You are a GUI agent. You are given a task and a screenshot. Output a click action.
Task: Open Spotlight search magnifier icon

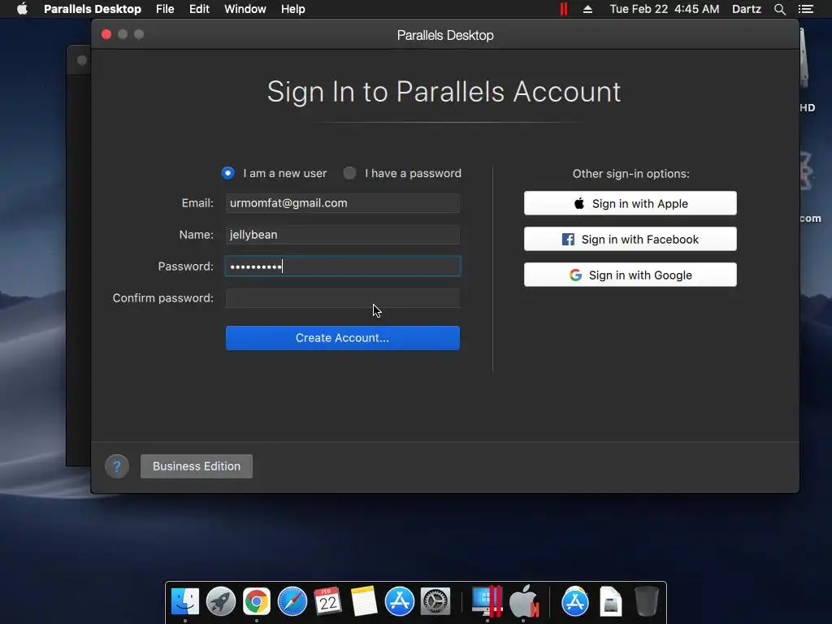tap(779, 9)
